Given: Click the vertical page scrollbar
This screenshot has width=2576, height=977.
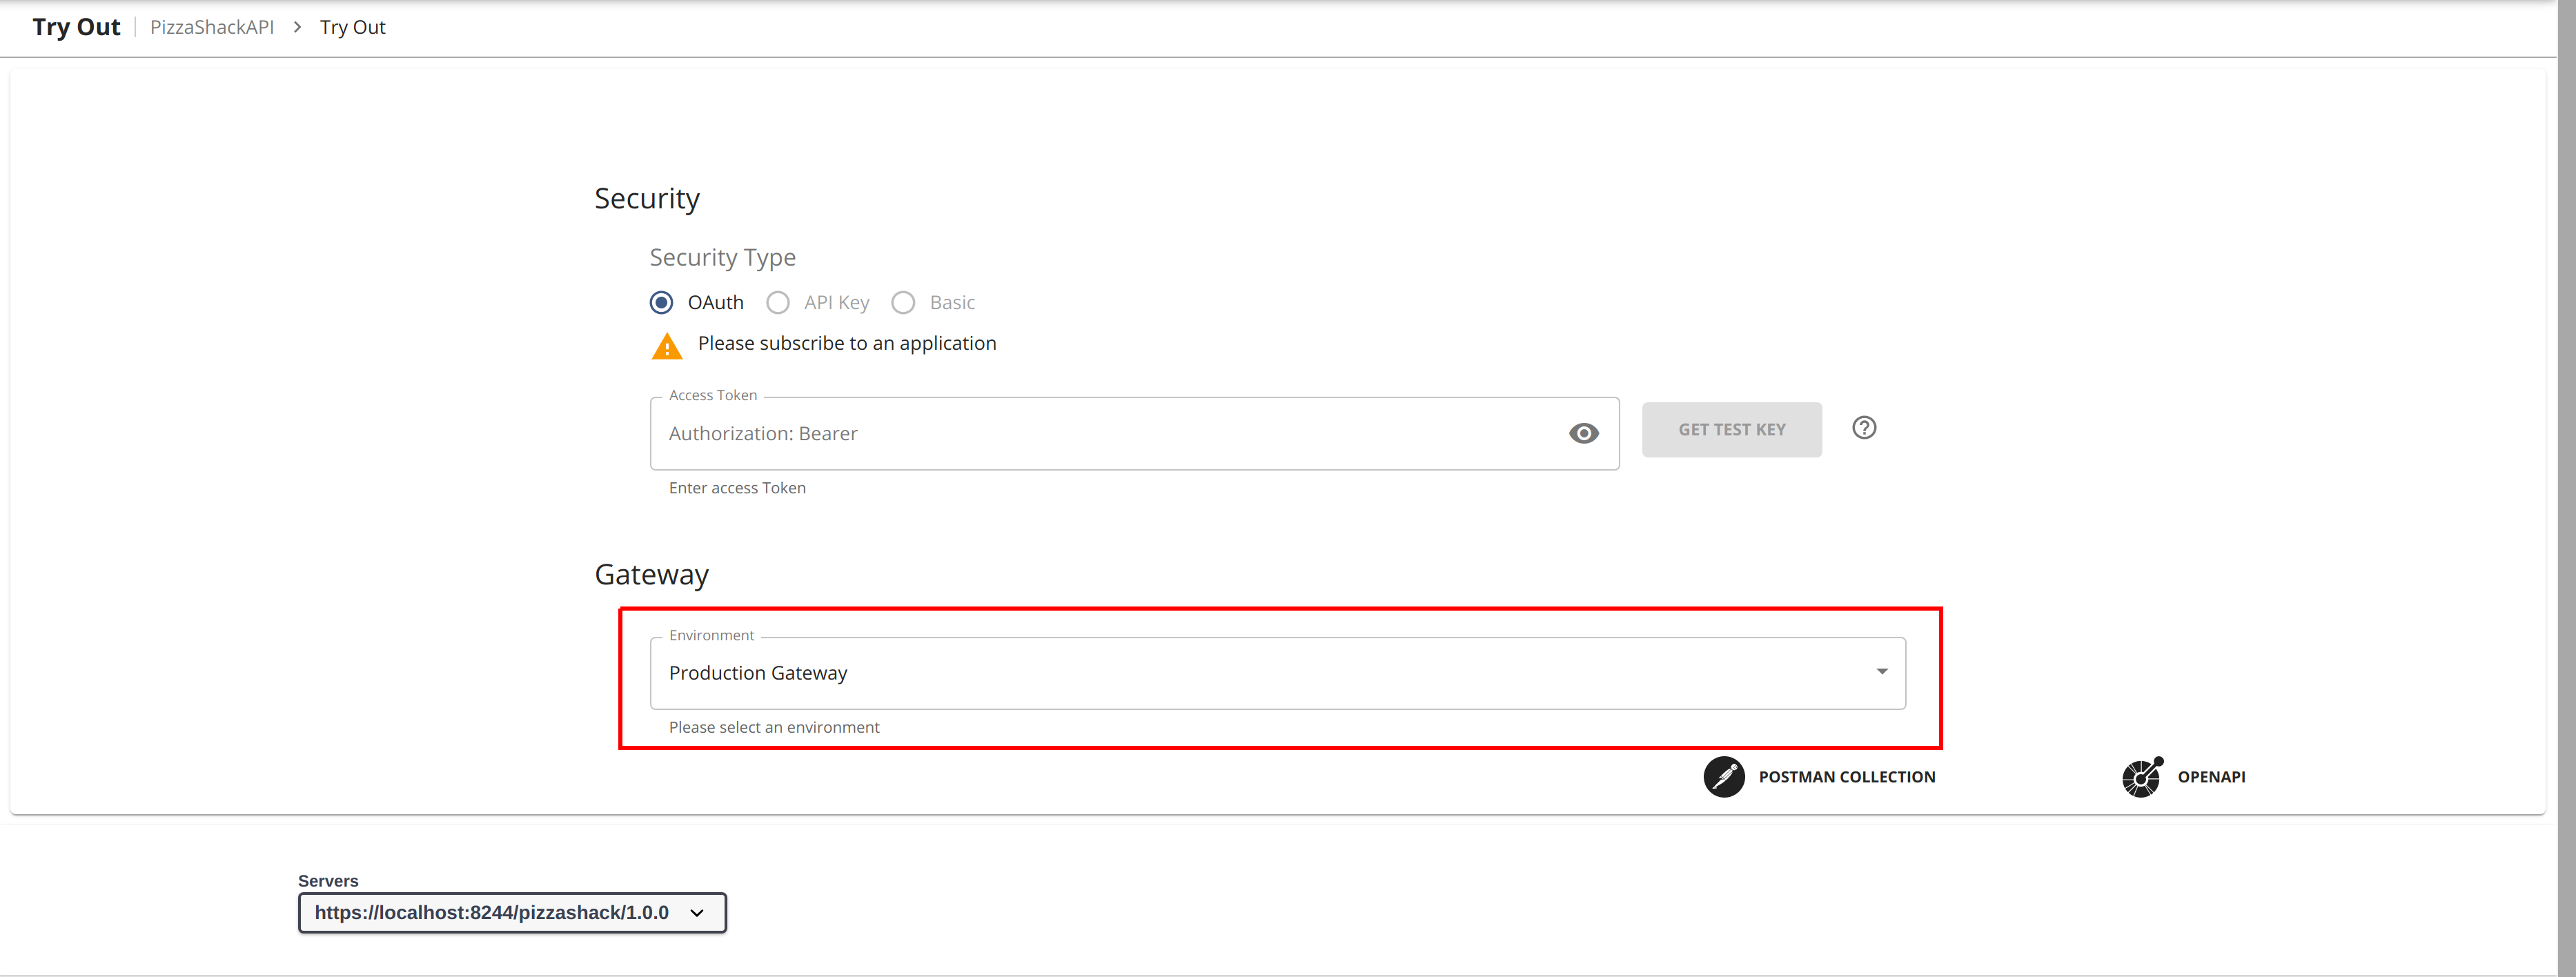Looking at the screenshot, I should pyautogui.click(x=2566, y=488).
